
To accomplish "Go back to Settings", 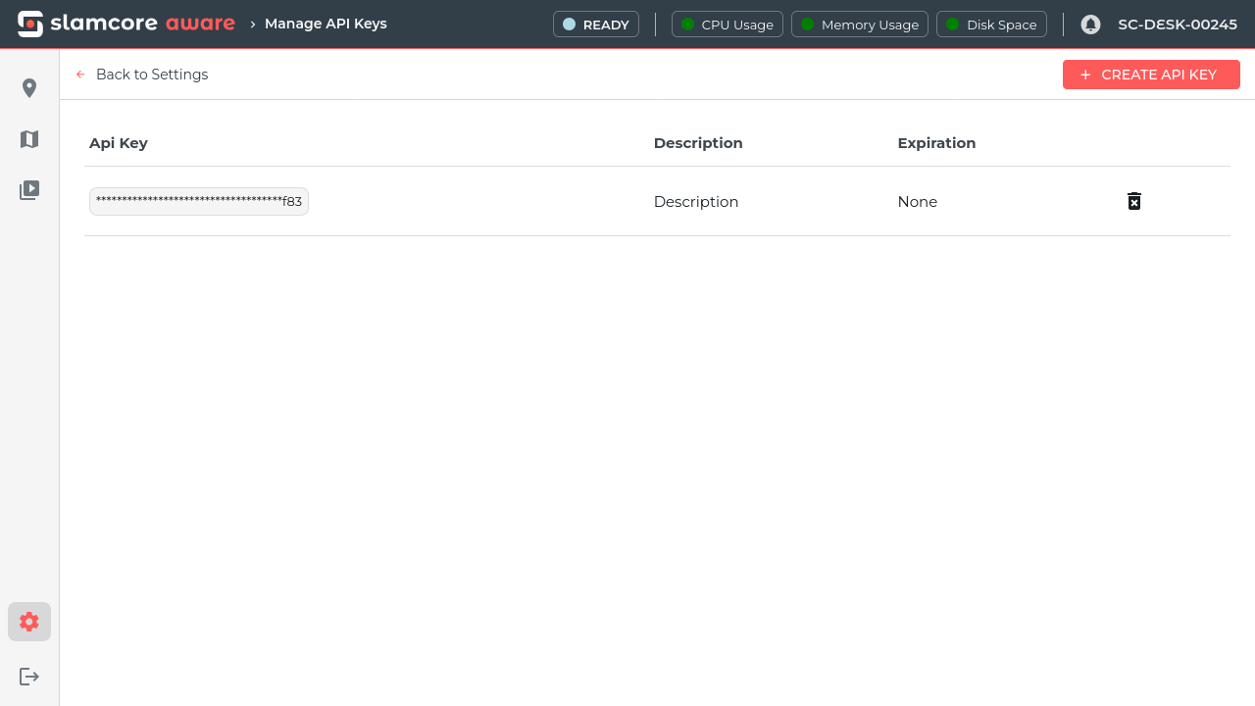I will (x=152, y=75).
